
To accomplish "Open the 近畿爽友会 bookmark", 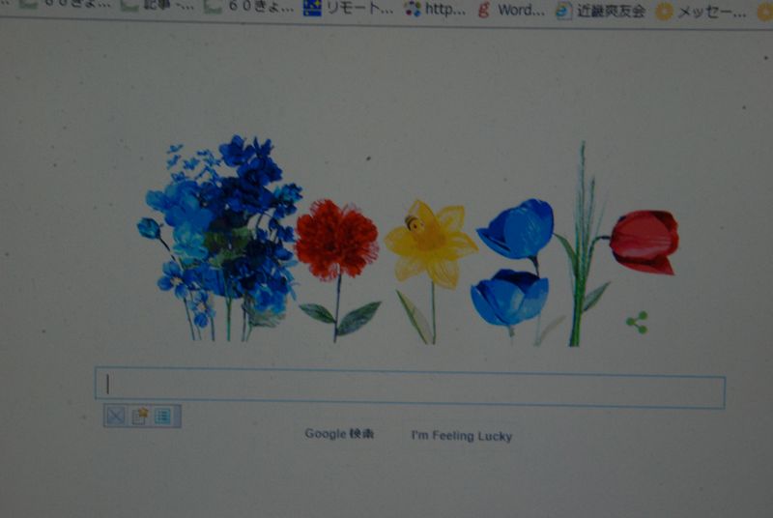I will (x=601, y=11).
